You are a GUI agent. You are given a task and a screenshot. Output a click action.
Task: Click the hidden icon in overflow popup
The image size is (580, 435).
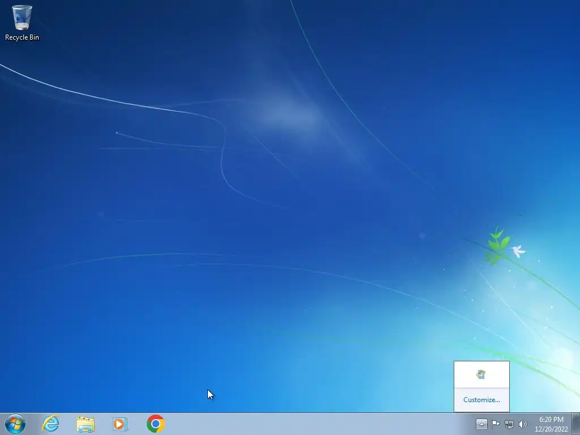click(481, 374)
